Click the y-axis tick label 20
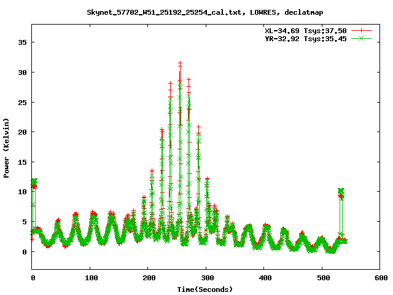Screen dimensions: 393x295 tap(22, 132)
